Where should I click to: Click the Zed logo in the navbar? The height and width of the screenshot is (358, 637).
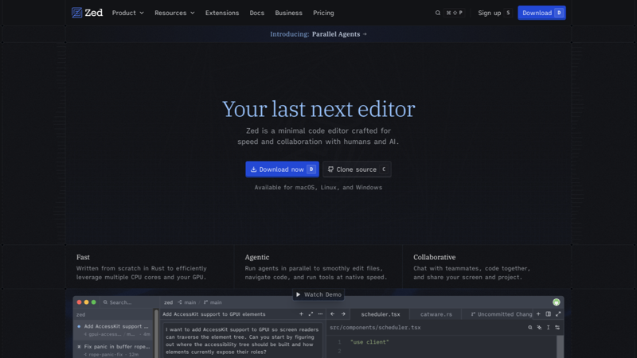(87, 13)
